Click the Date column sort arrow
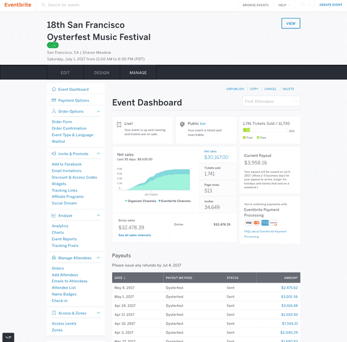The width and height of the screenshot is (347, 342). [x=124, y=278]
